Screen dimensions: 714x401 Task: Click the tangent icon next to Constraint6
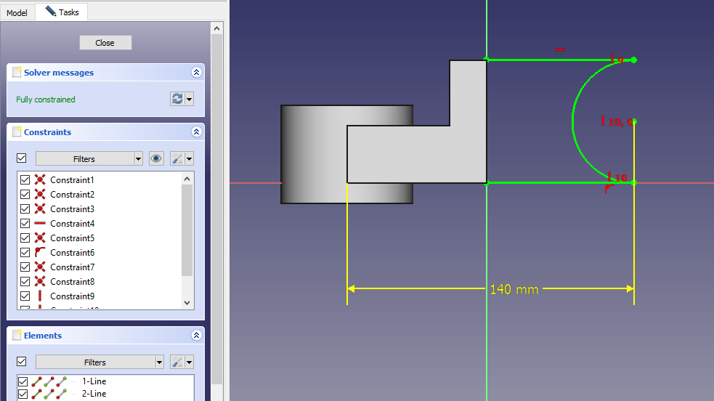tap(40, 253)
